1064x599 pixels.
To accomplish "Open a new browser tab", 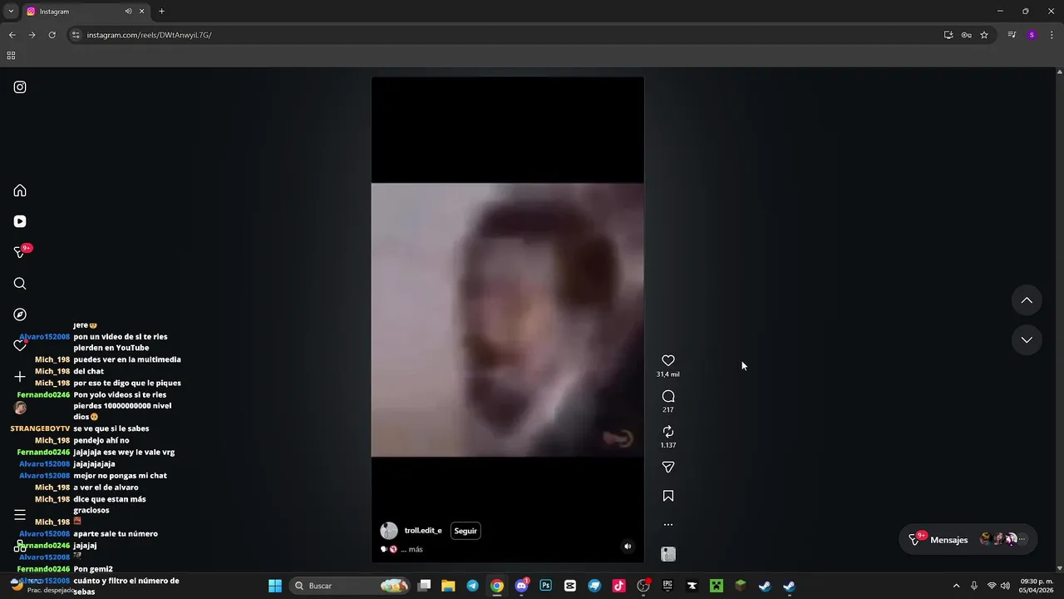I will click(161, 12).
